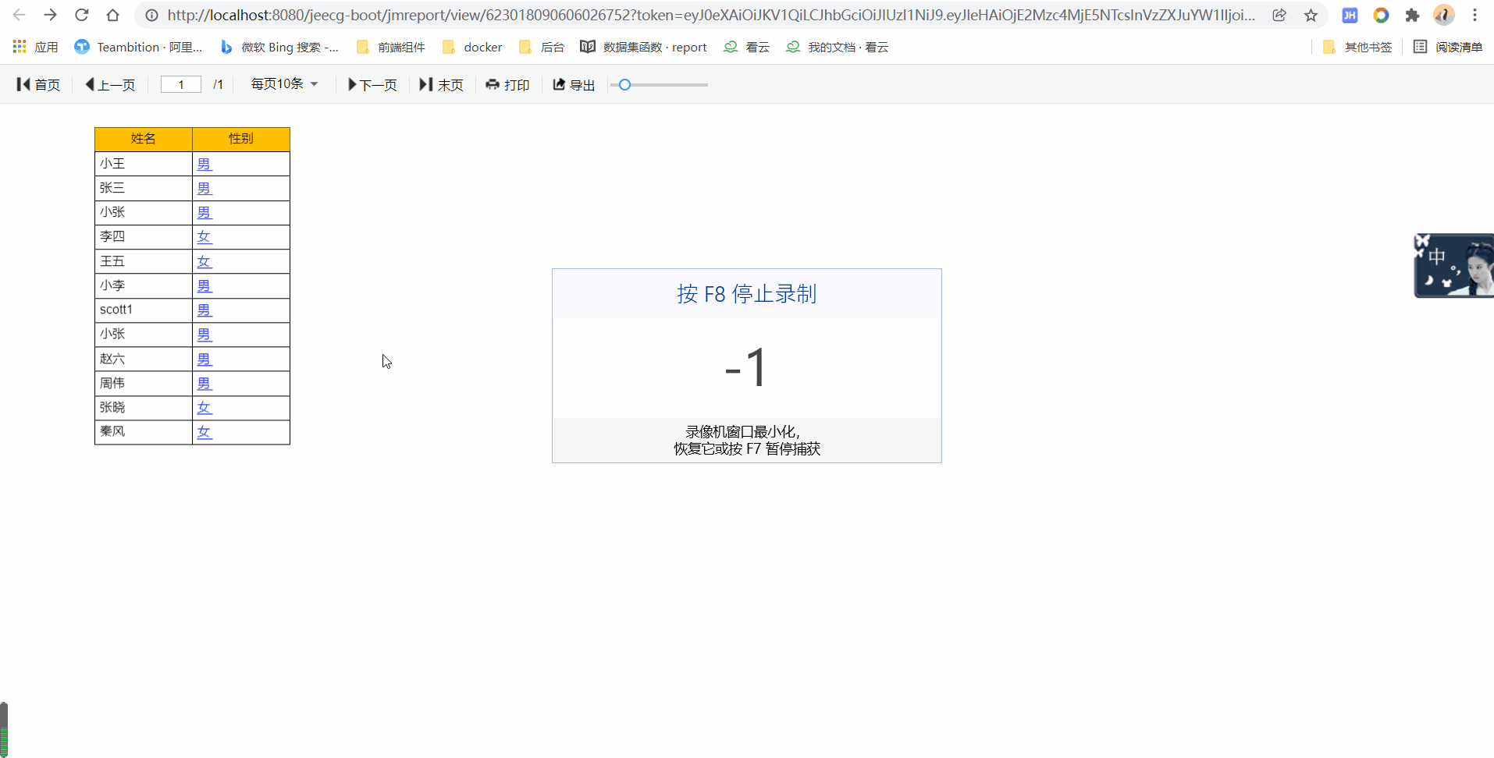Image resolution: width=1494 pixels, height=758 pixels.
Task: Select the 周伟 name cell
Action: (144, 383)
